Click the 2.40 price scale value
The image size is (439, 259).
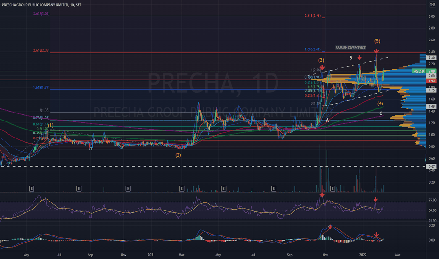431,52
